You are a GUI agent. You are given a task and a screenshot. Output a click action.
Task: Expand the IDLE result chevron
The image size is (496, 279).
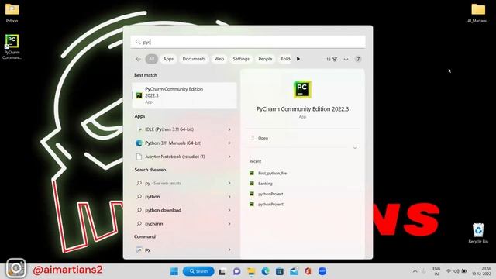(x=229, y=129)
